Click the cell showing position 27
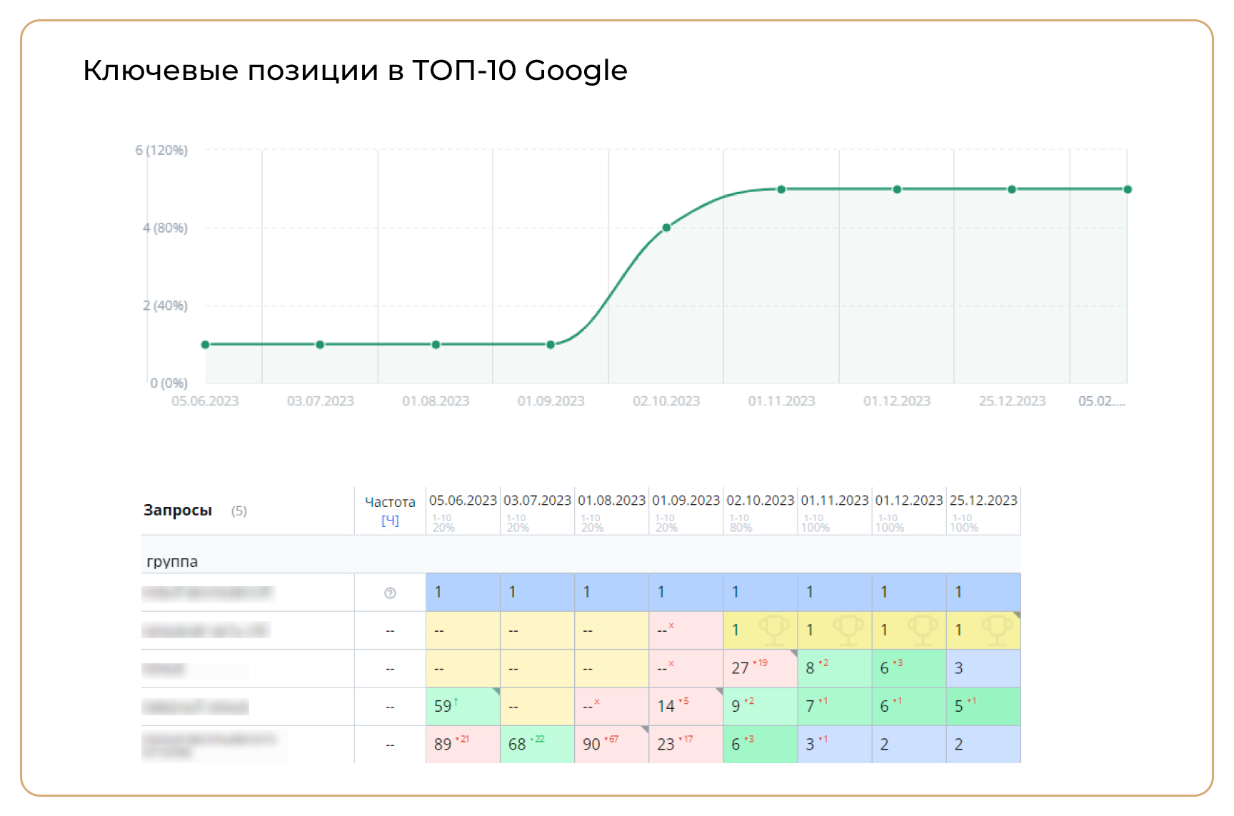 [760, 668]
